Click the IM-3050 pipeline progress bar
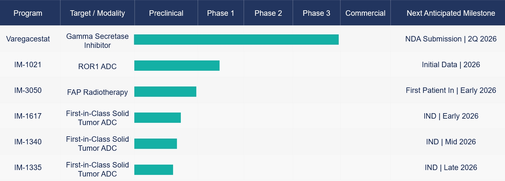 pos(165,92)
